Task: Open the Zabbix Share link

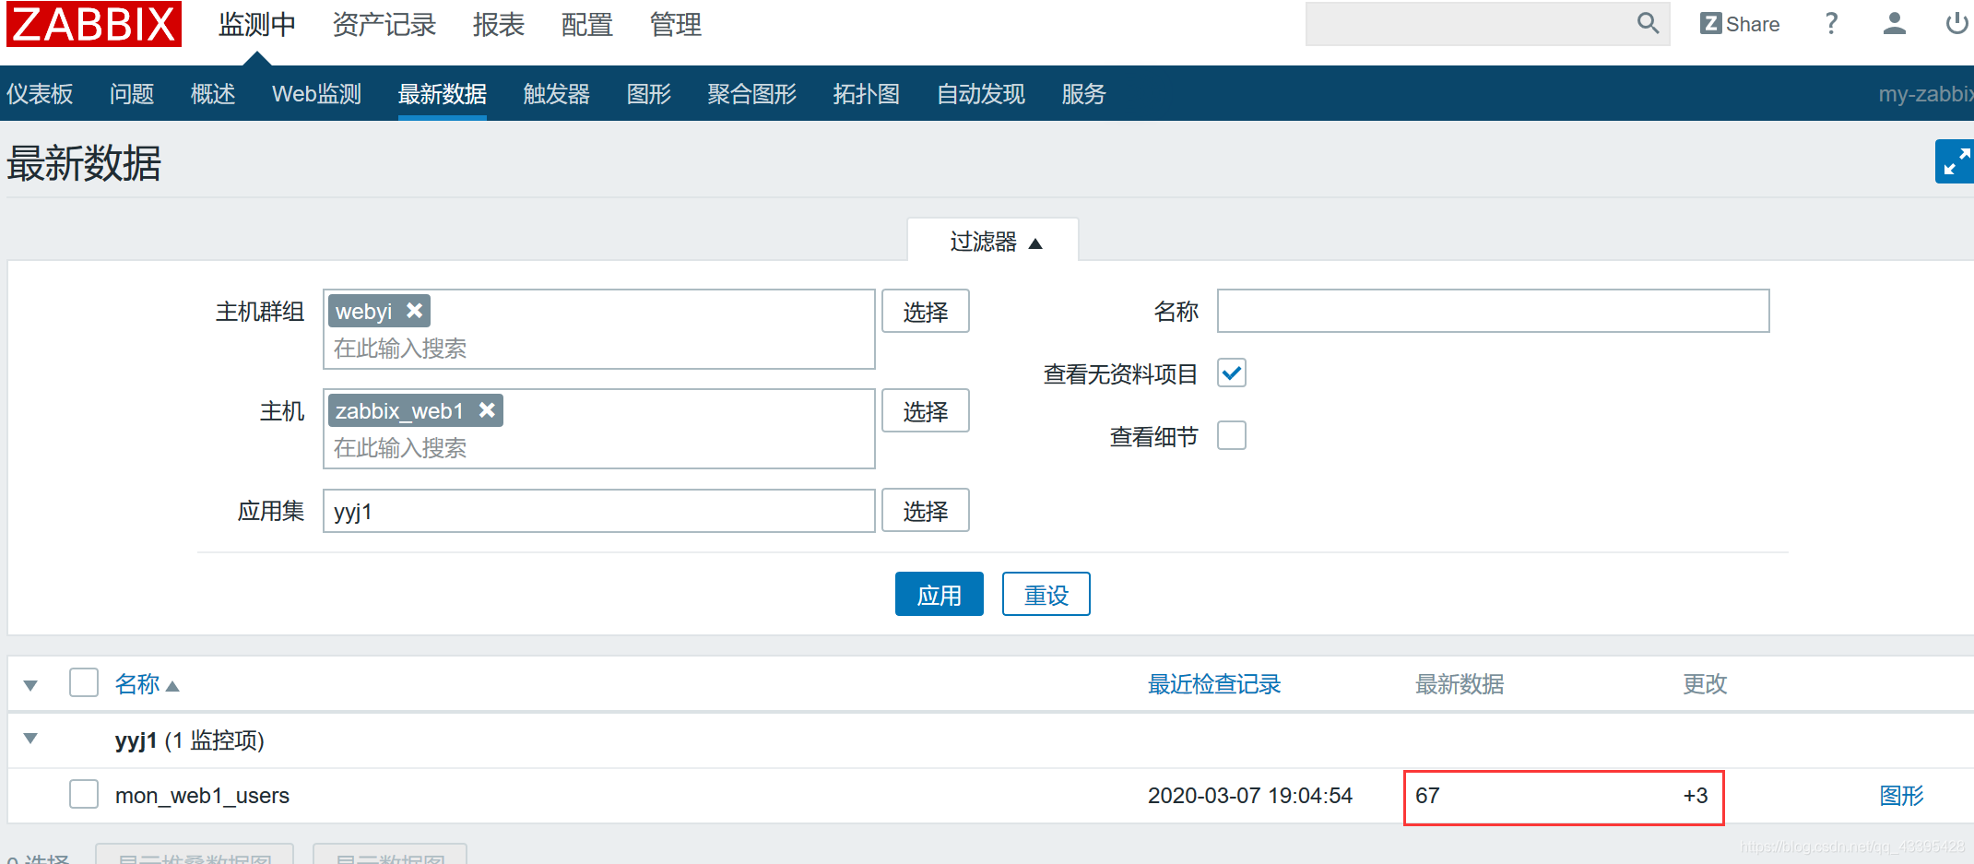Action: 1740,24
